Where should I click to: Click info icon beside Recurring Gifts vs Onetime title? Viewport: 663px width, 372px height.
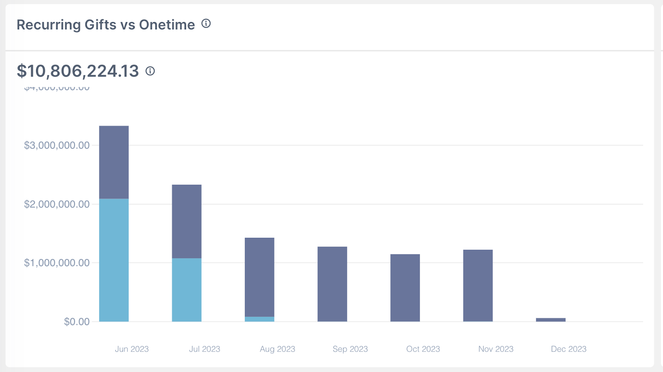pyautogui.click(x=206, y=24)
